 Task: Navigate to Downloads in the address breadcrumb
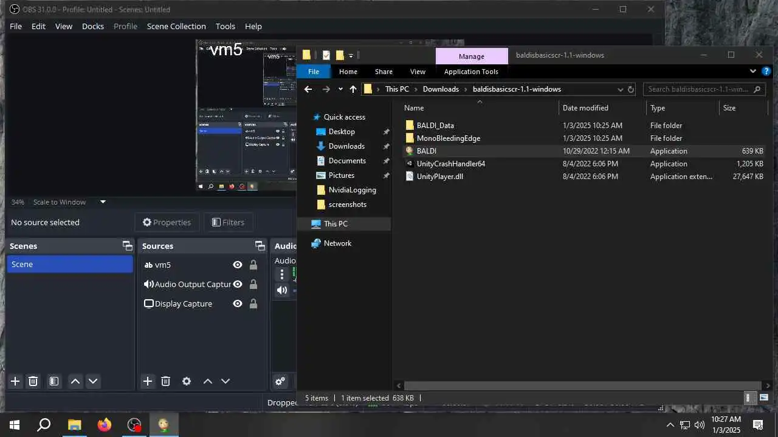pos(441,89)
